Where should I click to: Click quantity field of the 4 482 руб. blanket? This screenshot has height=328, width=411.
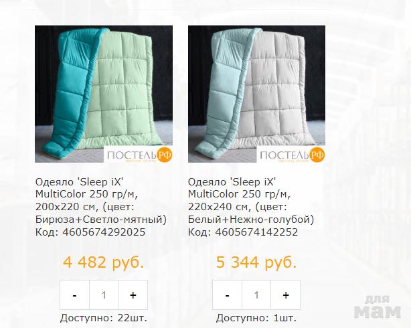(x=104, y=295)
